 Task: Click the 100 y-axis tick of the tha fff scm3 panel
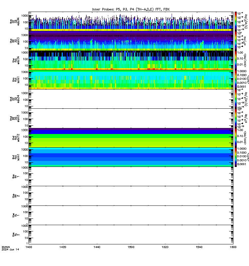26,42
